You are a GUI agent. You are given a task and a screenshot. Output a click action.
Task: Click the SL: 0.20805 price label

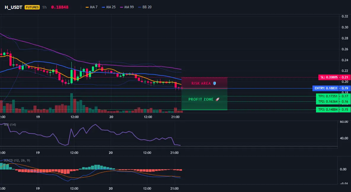tap(329, 77)
